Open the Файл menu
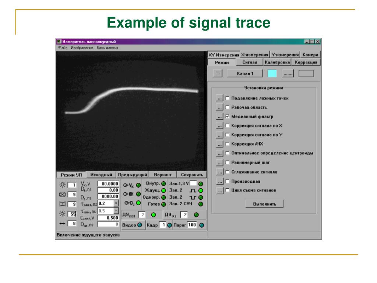Viewport: 377px width, 283px height. (63, 48)
